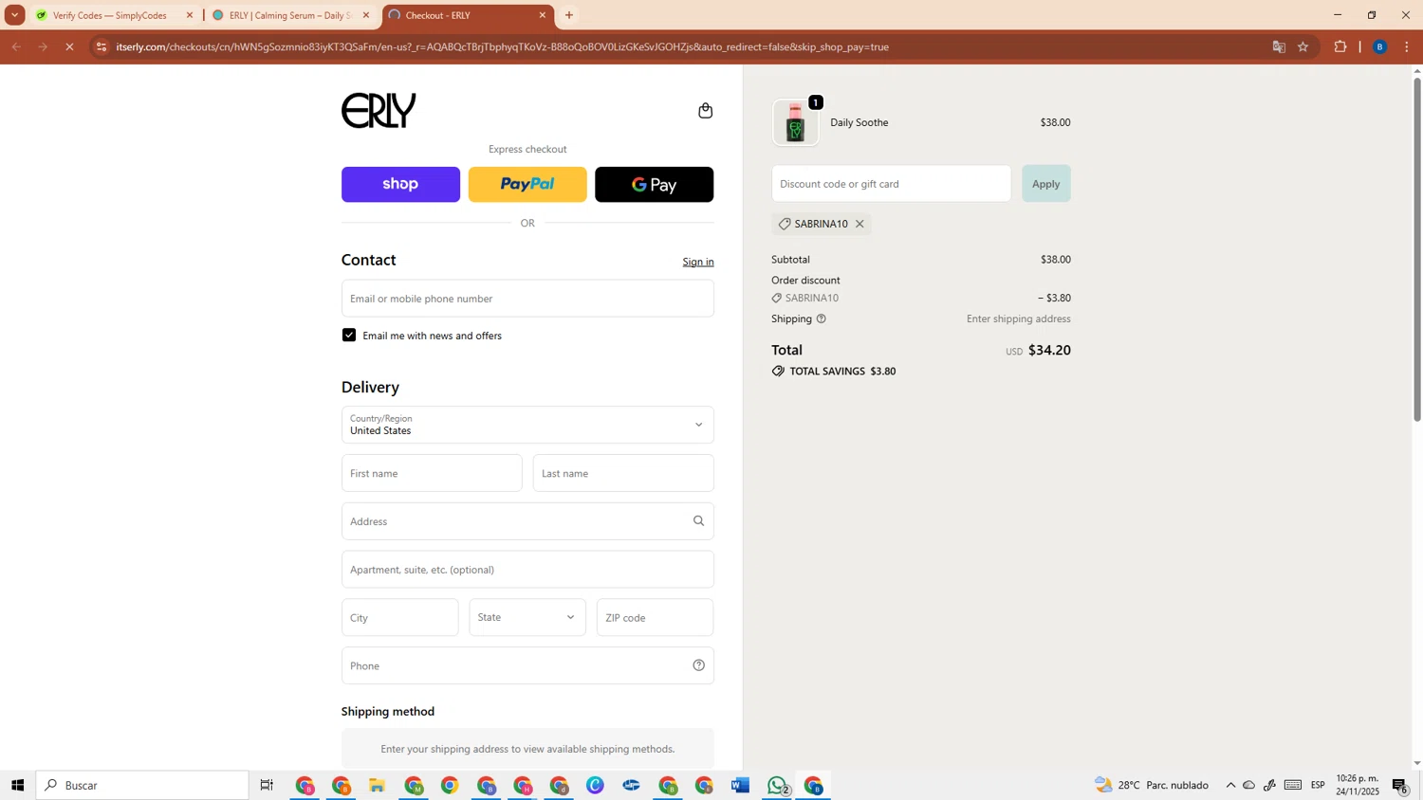Open the Chrome three-dot menu
Viewport: 1423px width, 800px height.
click(x=1407, y=46)
